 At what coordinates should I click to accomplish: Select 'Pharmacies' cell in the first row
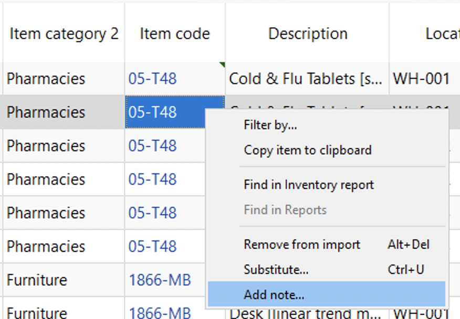click(x=46, y=79)
